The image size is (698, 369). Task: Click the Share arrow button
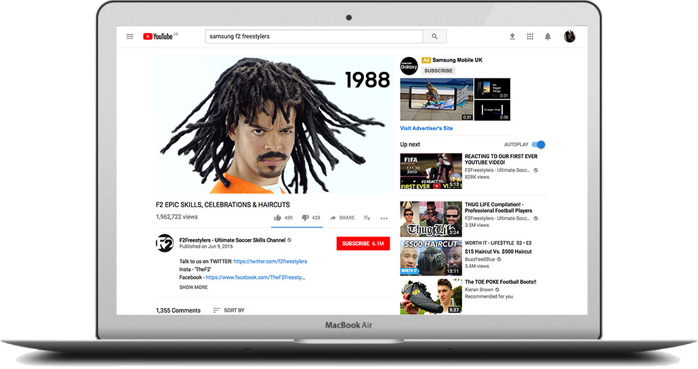pyautogui.click(x=342, y=218)
